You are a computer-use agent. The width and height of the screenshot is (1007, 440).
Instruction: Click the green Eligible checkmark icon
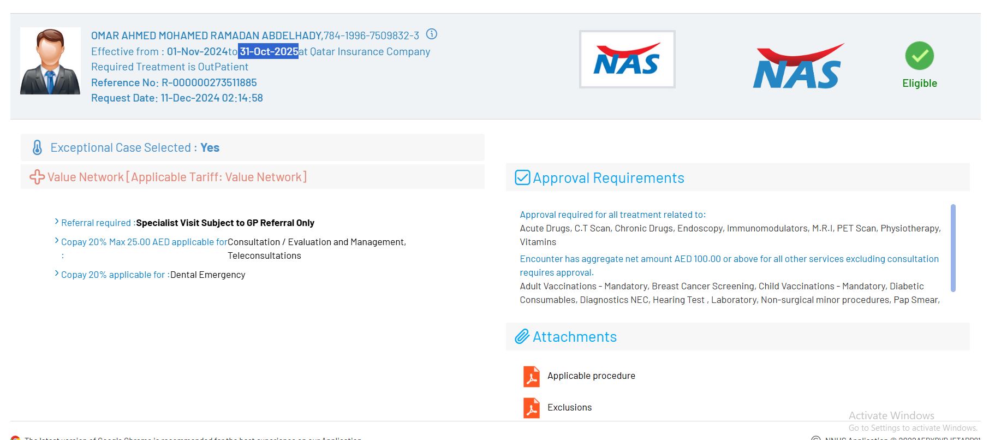tap(920, 56)
